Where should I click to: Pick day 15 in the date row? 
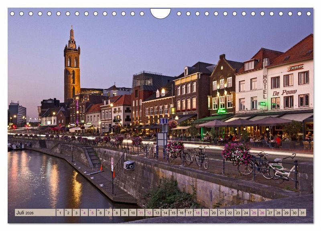click(173, 213)
